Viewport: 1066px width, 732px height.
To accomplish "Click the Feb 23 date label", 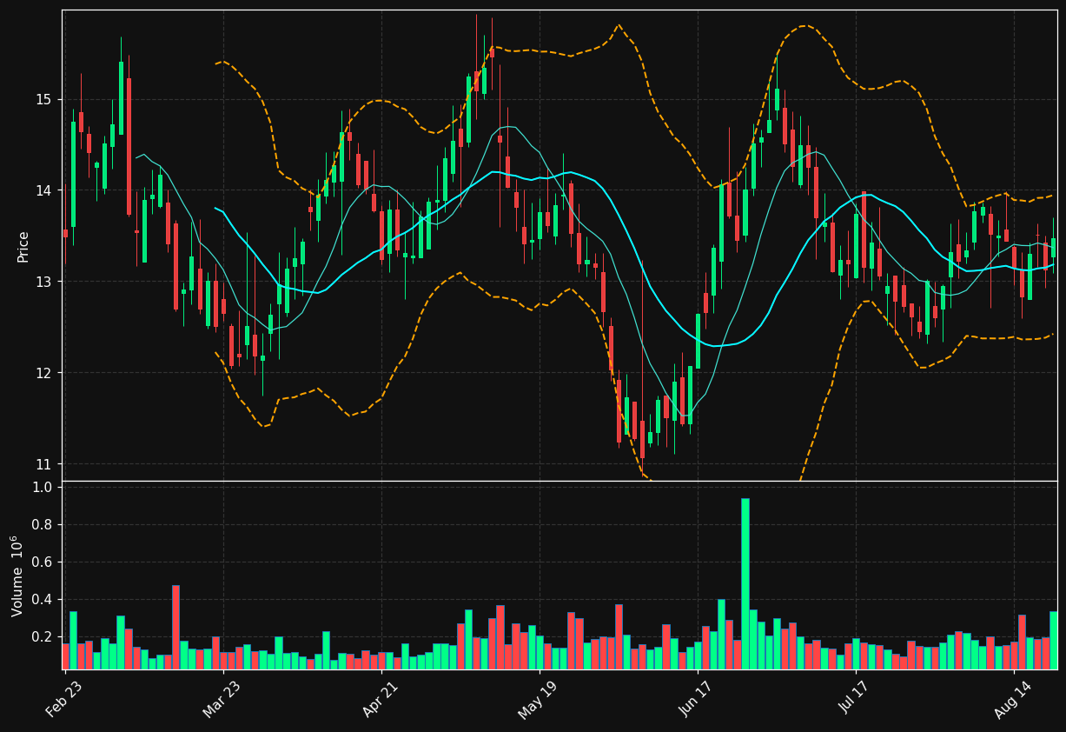I will (64, 698).
